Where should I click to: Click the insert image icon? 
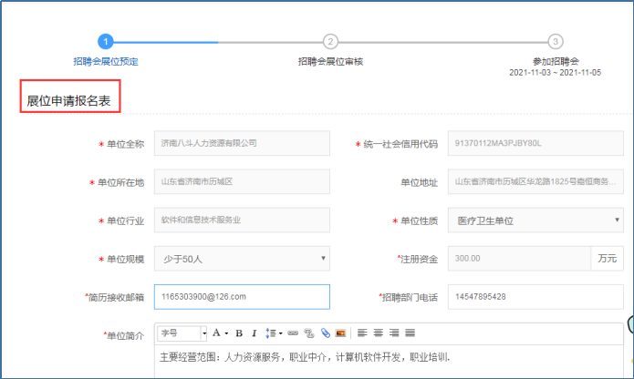click(x=339, y=333)
